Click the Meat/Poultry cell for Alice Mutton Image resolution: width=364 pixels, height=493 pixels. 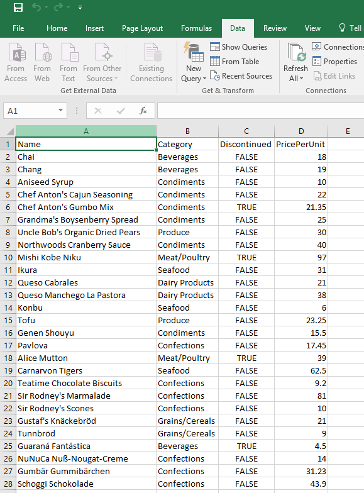pyautogui.click(x=187, y=358)
